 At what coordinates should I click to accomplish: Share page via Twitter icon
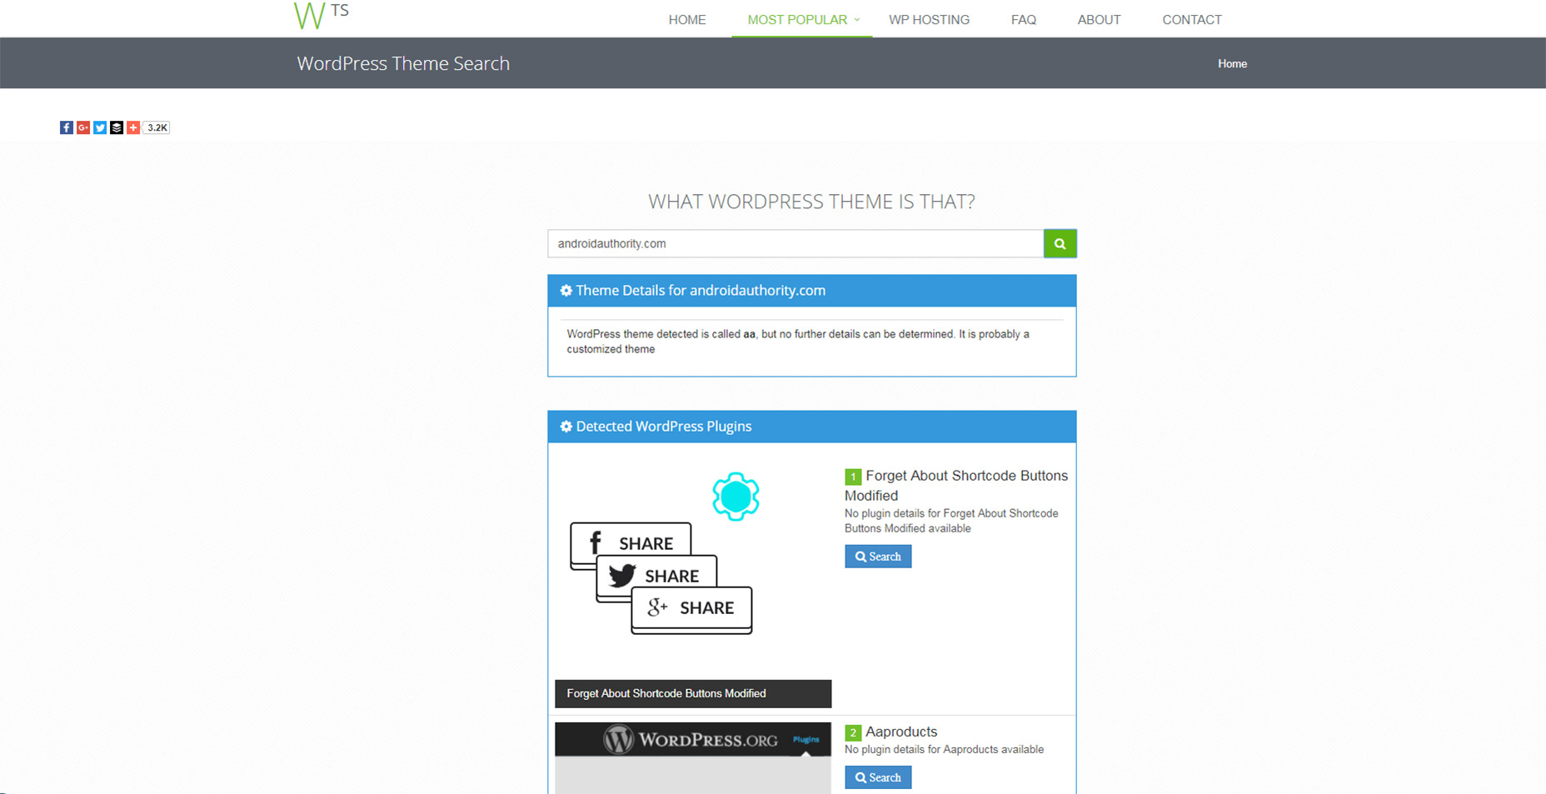pyautogui.click(x=100, y=127)
